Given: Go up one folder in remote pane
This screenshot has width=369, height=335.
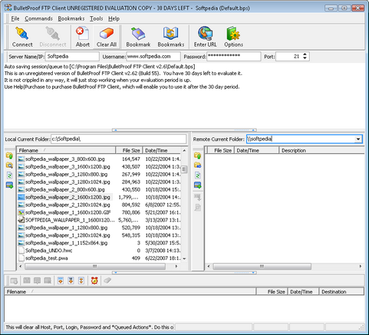Looking at the screenshot, I should click(198, 156).
